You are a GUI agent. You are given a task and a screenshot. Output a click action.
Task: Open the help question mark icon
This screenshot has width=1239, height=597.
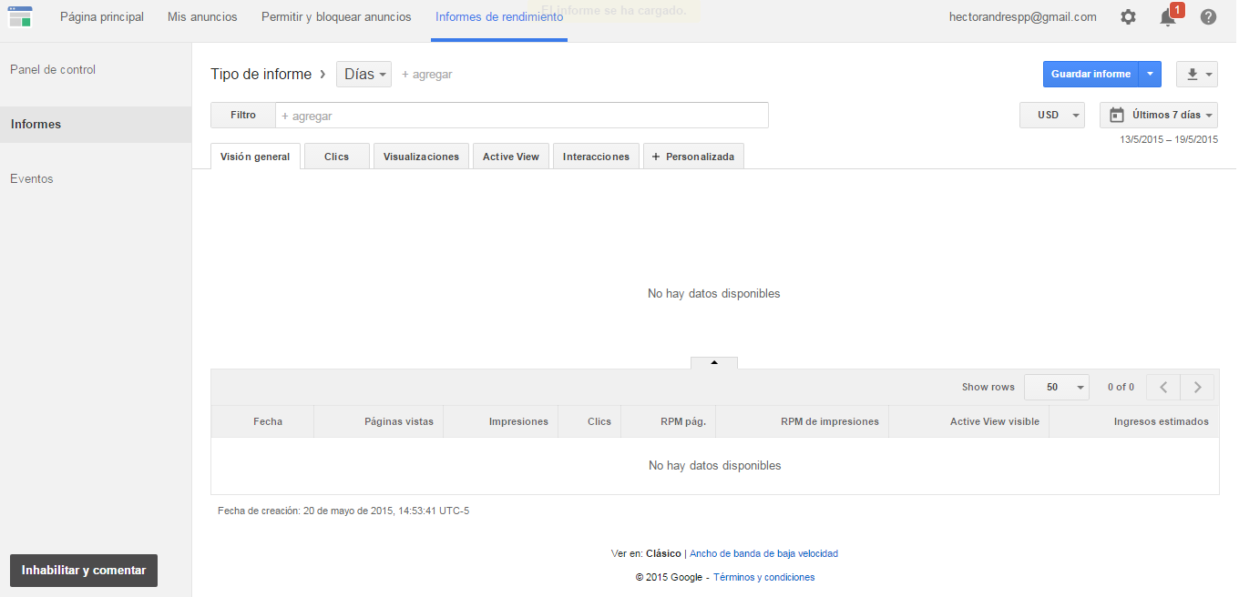[1208, 16]
